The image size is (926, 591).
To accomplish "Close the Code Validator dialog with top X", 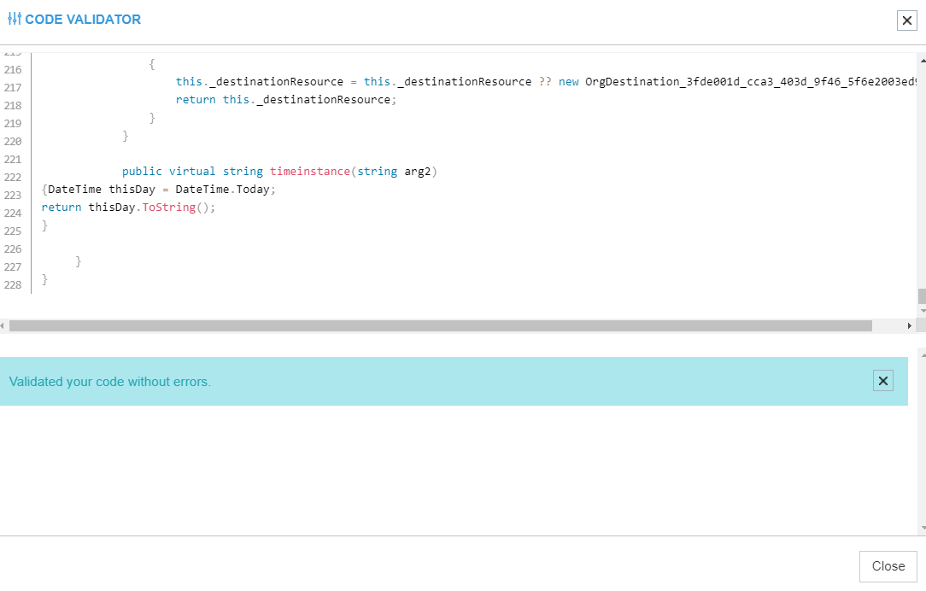I will point(906,20).
